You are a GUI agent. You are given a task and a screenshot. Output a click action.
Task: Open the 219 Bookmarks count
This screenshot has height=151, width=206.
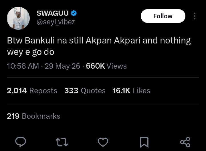coord(33,116)
